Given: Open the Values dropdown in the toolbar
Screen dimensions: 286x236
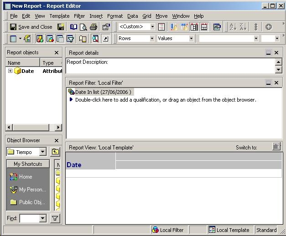Looking at the screenshot, I should 191,39.
